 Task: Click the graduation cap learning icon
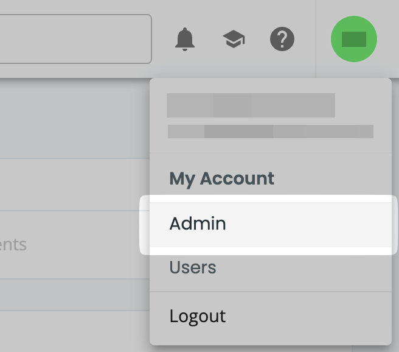pos(234,40)
